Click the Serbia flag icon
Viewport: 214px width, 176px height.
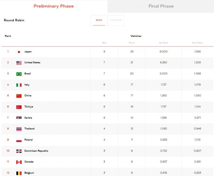19,118
